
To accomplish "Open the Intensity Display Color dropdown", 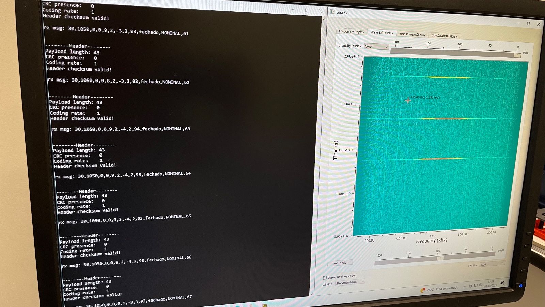I will click(376, 47).
